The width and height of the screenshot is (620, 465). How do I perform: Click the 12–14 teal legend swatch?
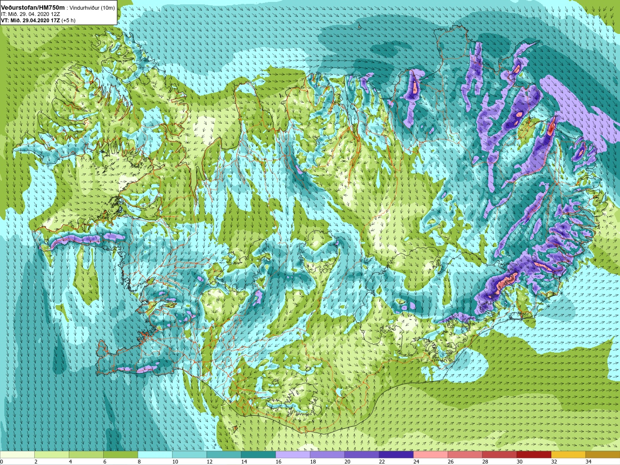pyautogui.click(x=224, y=455)
